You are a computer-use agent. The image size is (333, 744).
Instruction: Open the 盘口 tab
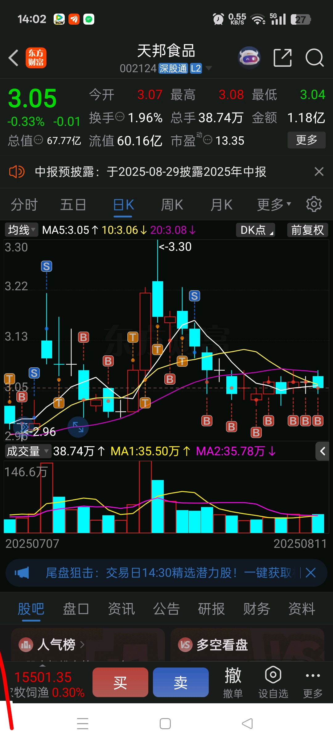pos(76,609)
